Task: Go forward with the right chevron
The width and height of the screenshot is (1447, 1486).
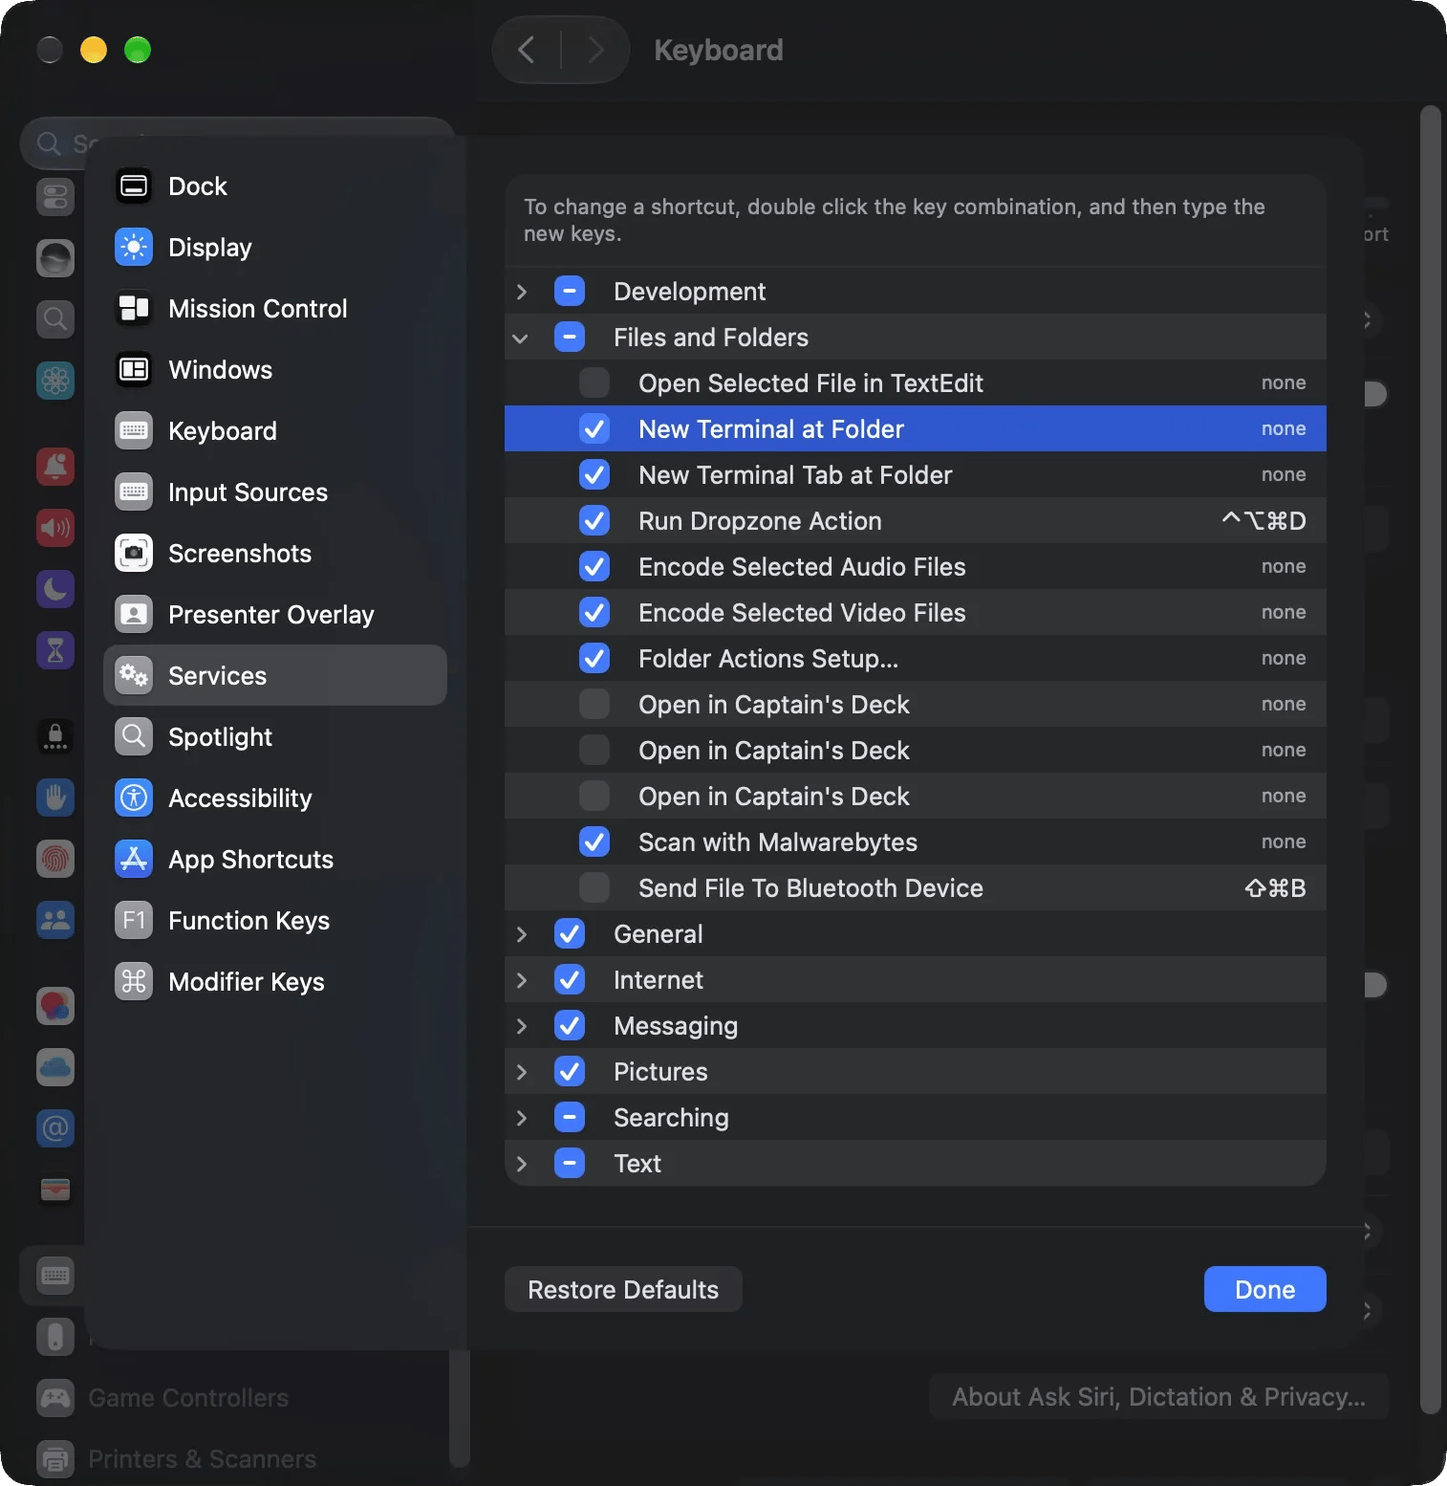Action: tap(595, 50)
